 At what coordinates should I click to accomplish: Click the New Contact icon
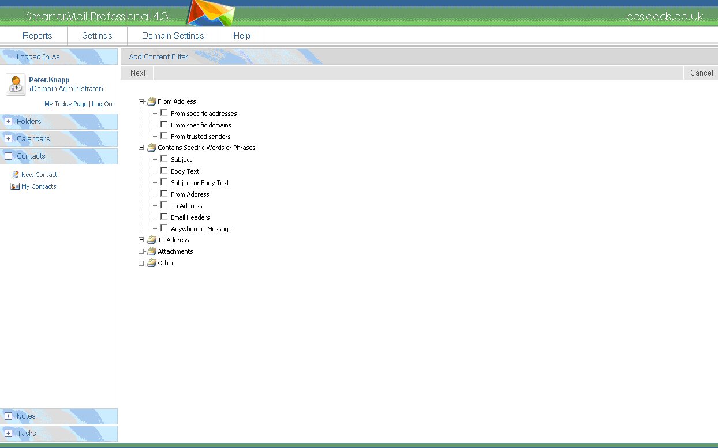point(15,175)
